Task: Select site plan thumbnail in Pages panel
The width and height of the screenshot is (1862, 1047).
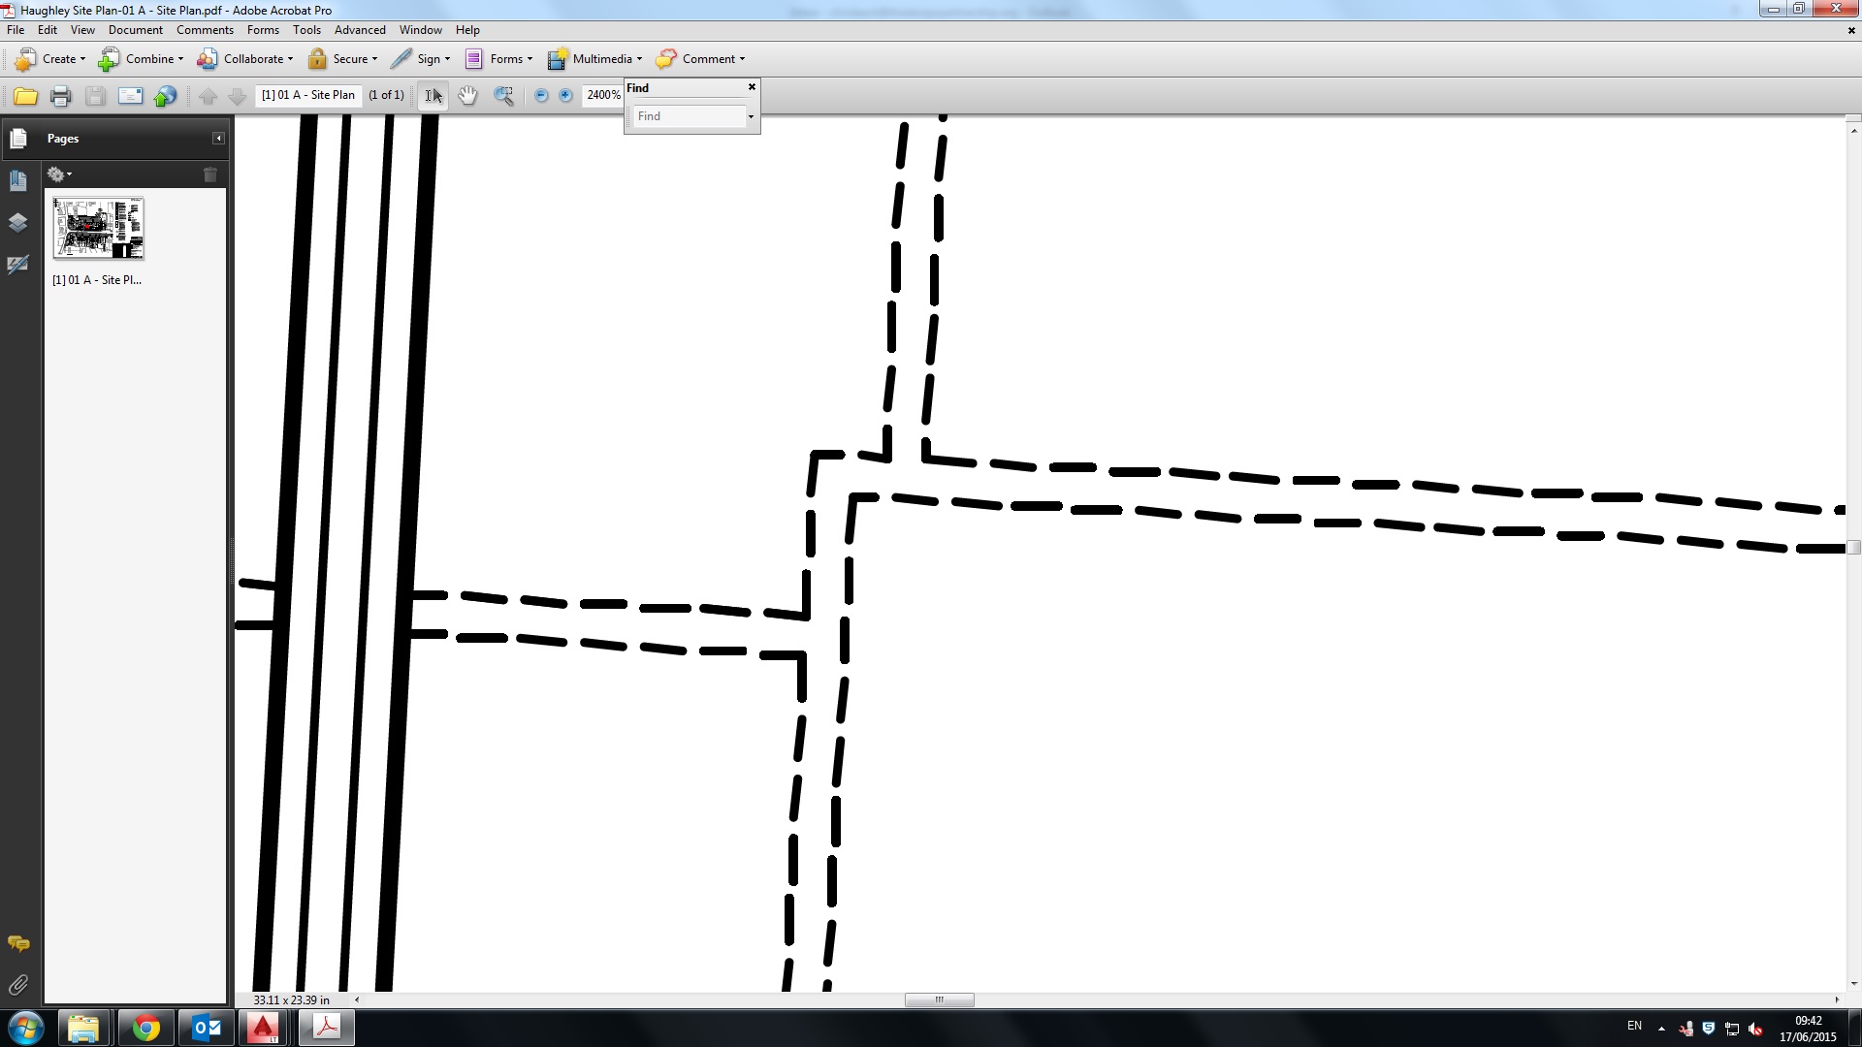Action: pos(99,229)
